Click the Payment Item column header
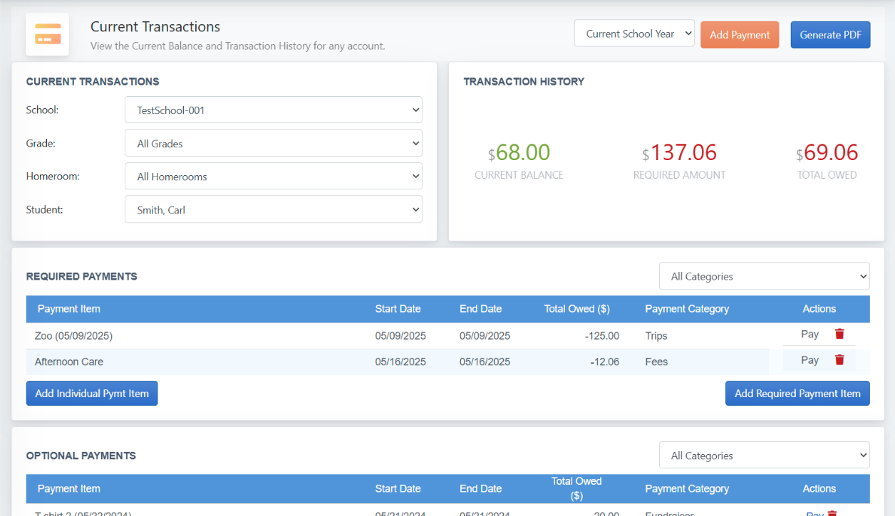 tap(68, 309)
